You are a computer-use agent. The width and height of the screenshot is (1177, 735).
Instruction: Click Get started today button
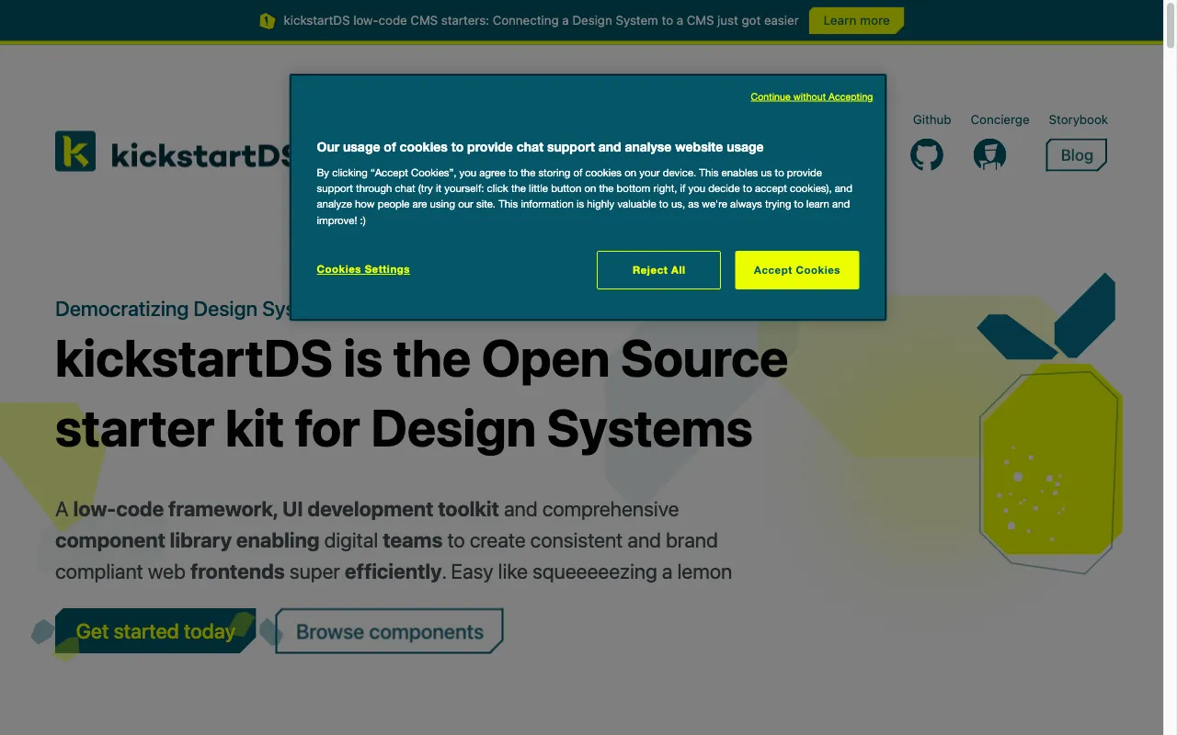155,631
